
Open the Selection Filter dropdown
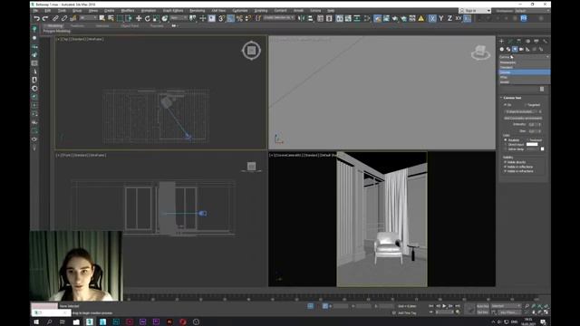(x=88, y=18)
